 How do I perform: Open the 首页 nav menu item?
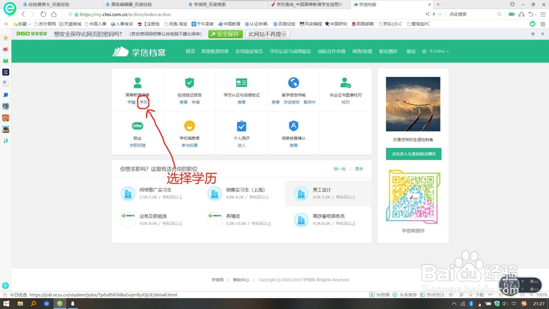coord(190,52)
